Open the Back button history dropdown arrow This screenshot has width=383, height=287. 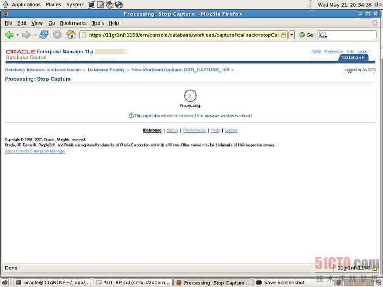pyautogui.click(x=17, y=35)
